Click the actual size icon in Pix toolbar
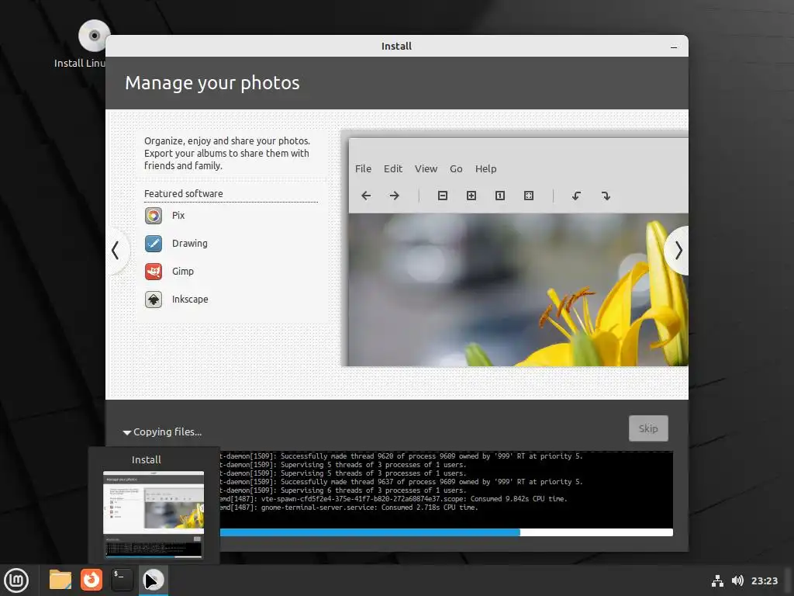This screenshot has height=596, width=794. pyautogui.click(x=500, y=196)
